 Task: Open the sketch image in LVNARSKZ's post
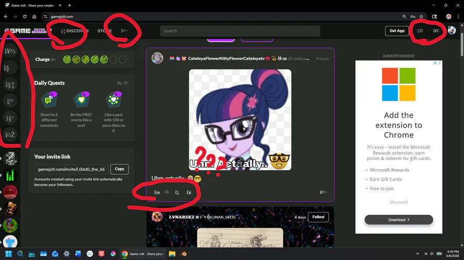[240, 237]
